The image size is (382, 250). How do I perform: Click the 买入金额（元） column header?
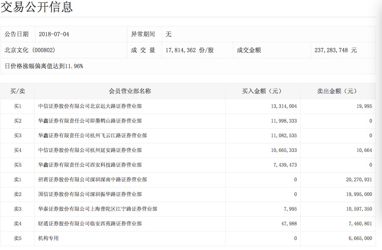tap(262, 91)
